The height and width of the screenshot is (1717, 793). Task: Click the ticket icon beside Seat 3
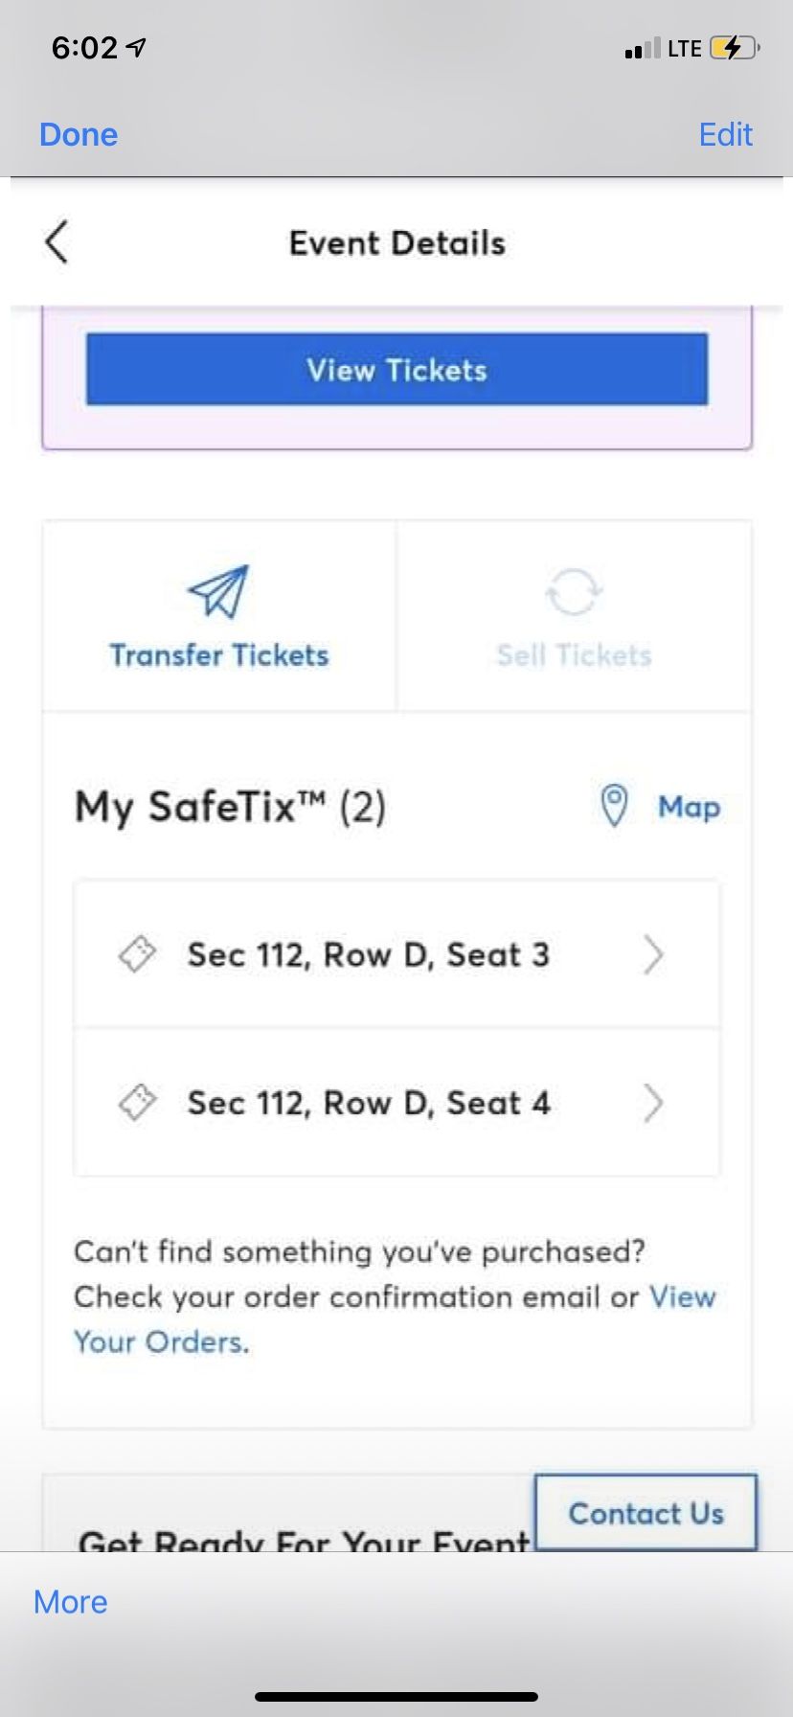pos(137,954)
